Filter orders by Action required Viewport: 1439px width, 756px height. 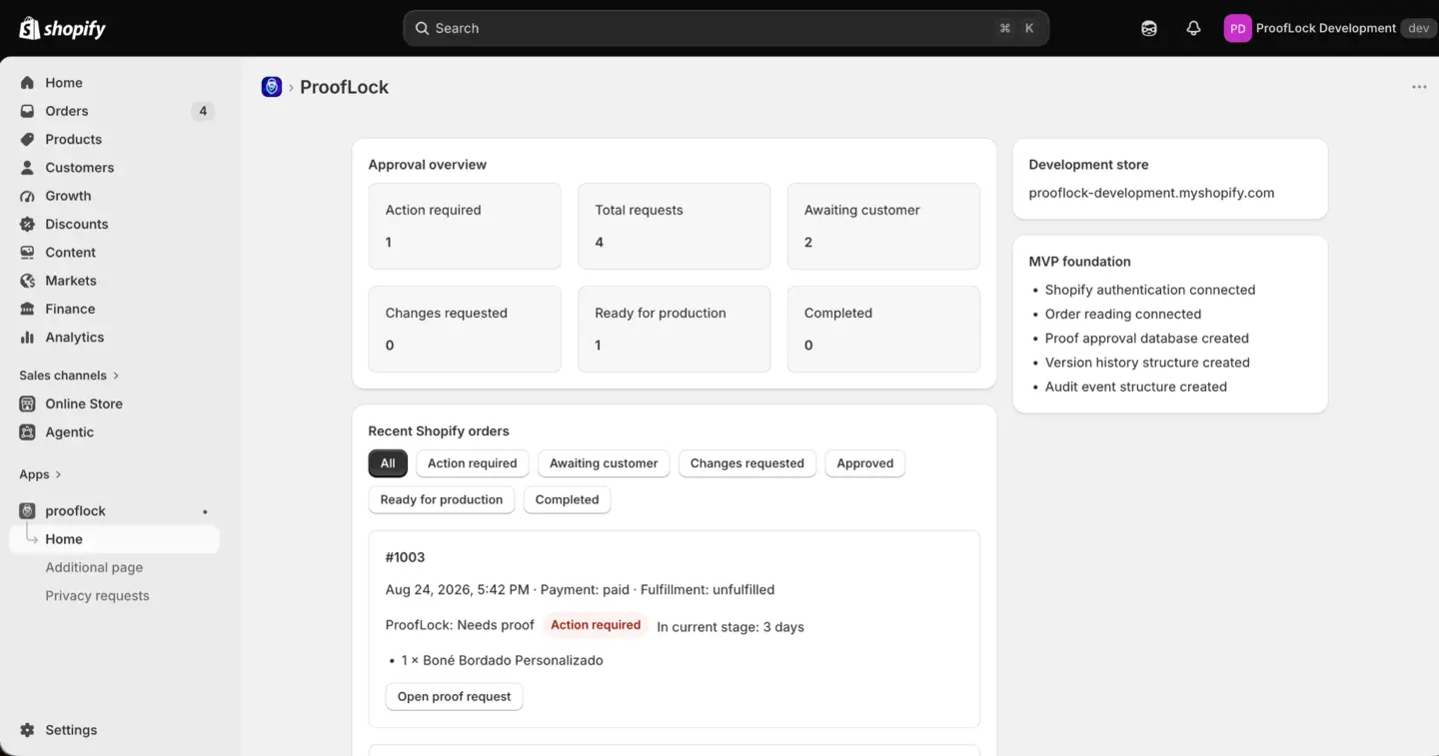[x=473, y=463]
